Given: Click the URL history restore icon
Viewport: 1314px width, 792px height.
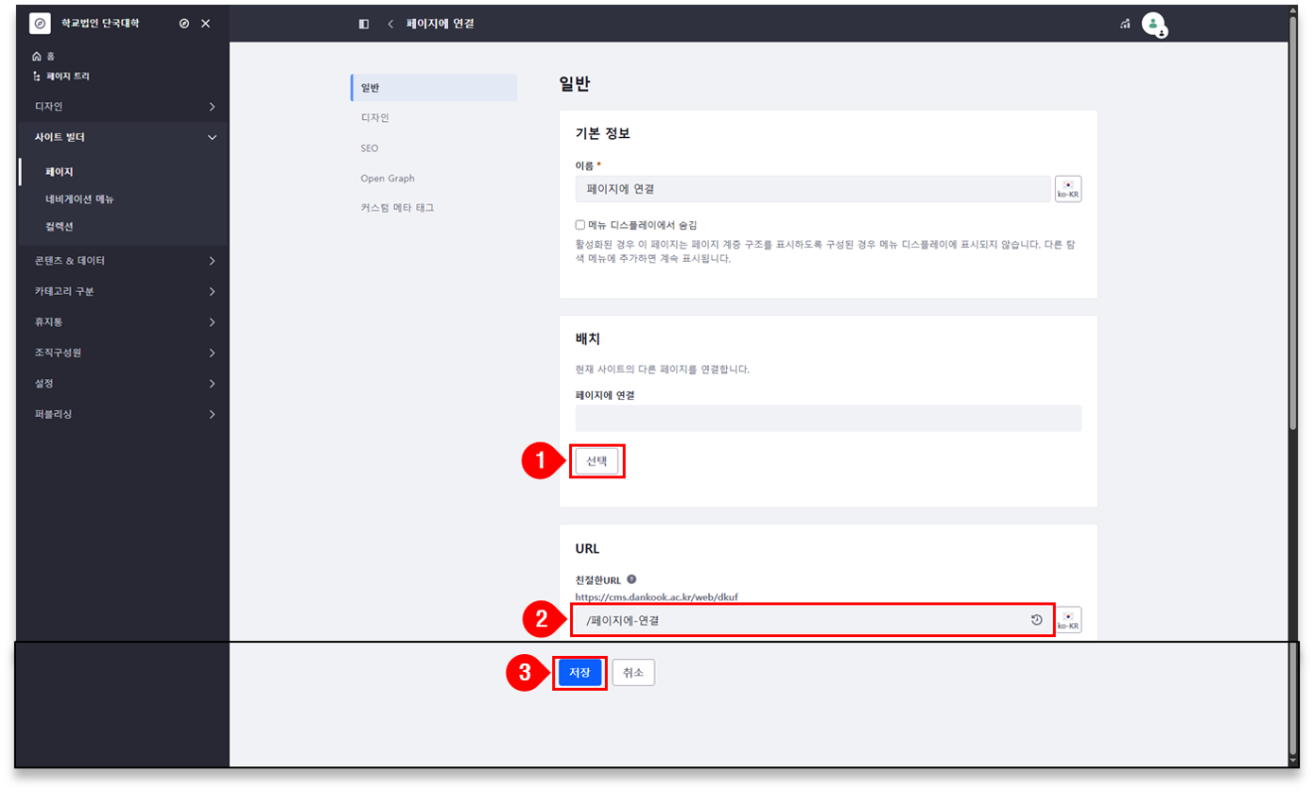Looking at the screenshot, I should pyautogui.click(x=1036, y=620).
